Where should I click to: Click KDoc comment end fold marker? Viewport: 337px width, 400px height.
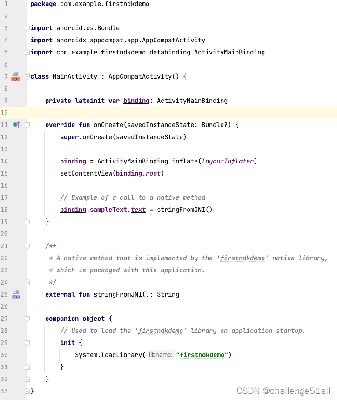click(x=27, y=282)
